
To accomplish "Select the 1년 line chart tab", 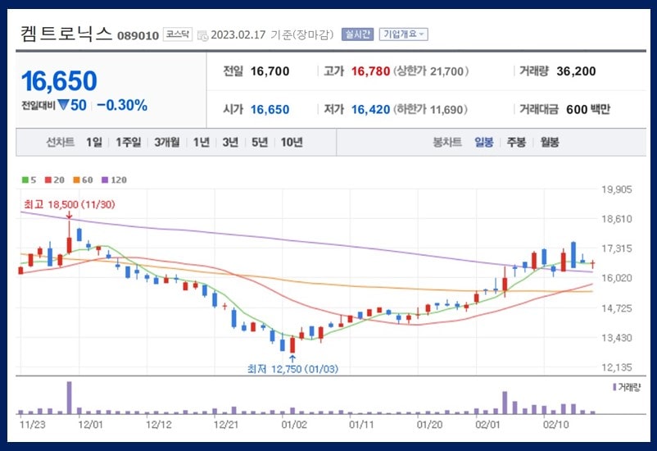I will (x=202, y=142).
